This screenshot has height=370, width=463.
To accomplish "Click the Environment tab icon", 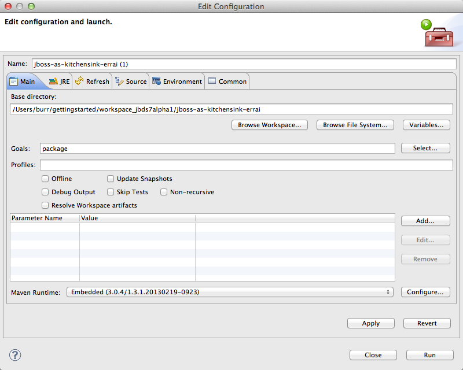I will pyautogui.click(x=156, y=81).
